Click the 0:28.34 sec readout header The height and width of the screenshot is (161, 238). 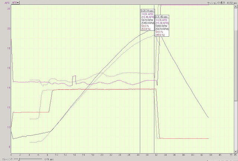click(x=148, y=11)
